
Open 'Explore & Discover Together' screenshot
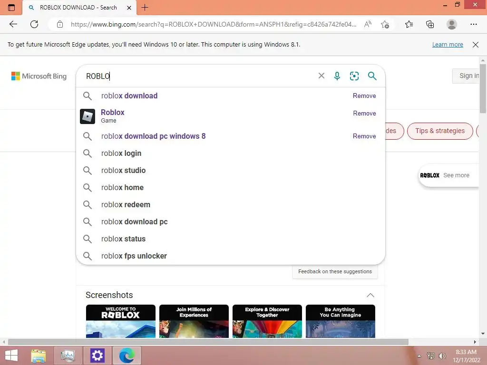(267, 321)
